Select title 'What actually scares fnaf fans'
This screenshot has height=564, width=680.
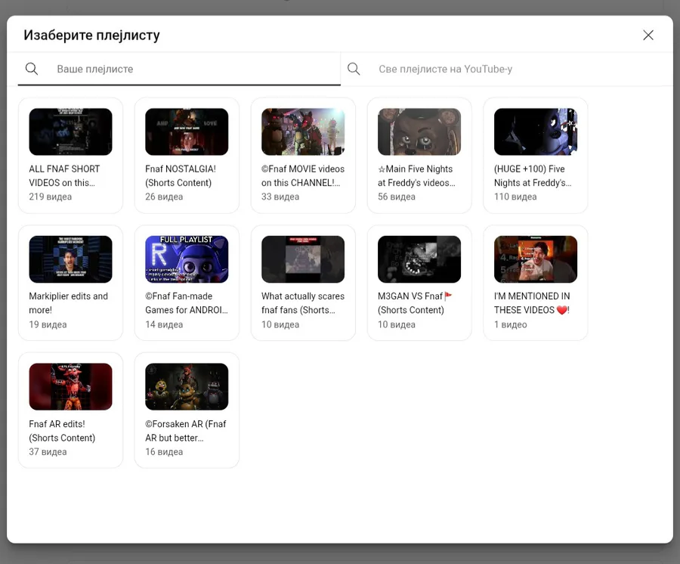pos(303,303)
